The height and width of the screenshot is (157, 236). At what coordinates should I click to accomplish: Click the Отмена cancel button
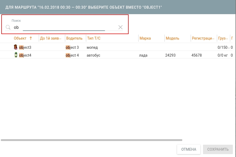pyautogui.click(x=189, y=149)
